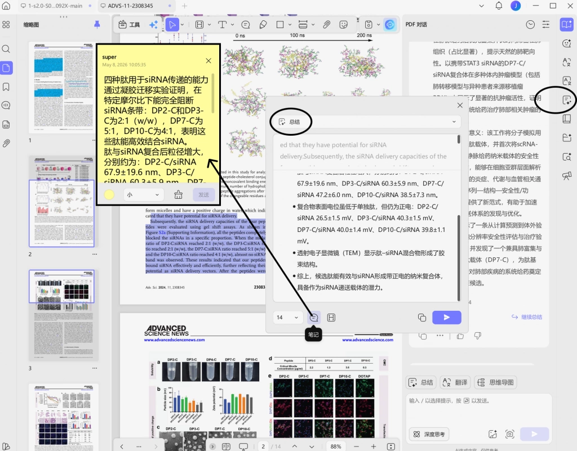The image size is (577, 451).
Task: Pick the text T tool
Action: coord(222,25)
